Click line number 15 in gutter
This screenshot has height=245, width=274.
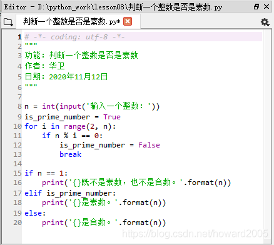(x=18, y=173)
